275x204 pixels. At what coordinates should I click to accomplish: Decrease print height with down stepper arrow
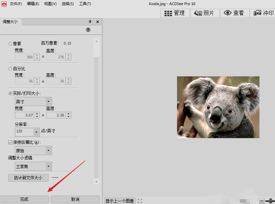68,117
